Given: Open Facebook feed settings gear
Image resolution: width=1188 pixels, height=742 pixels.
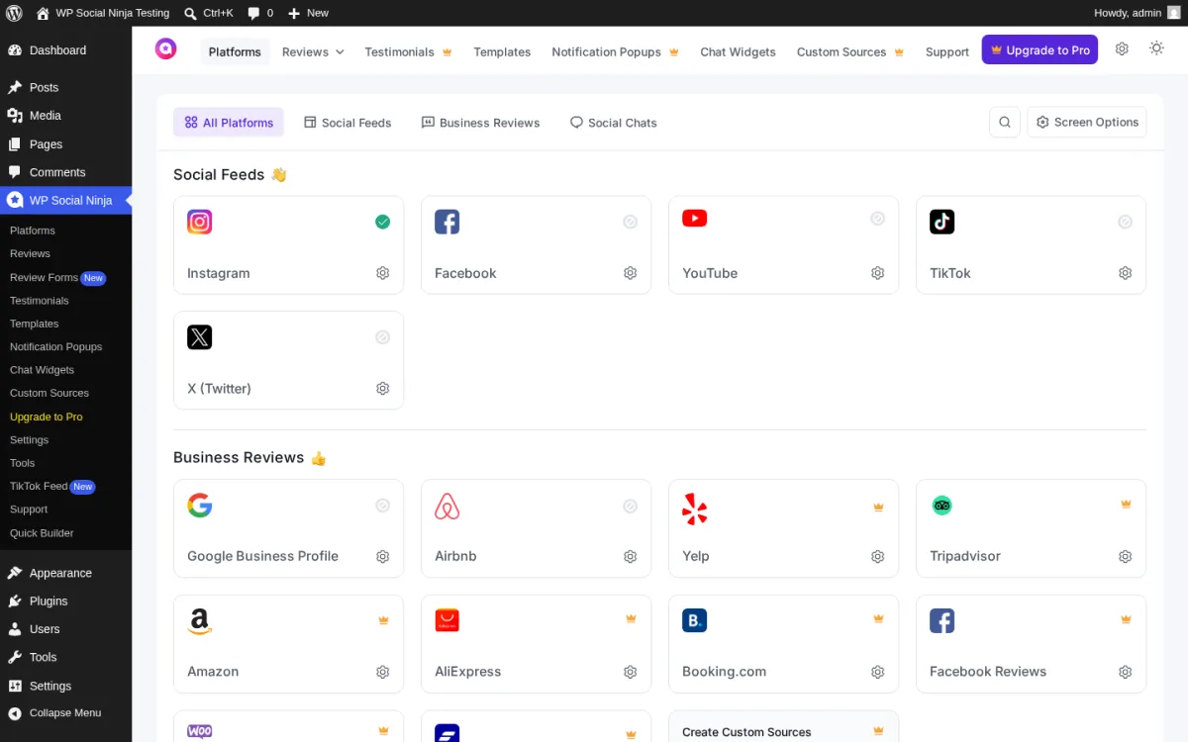Looking at the screenshot, I should tap(631, 273).
